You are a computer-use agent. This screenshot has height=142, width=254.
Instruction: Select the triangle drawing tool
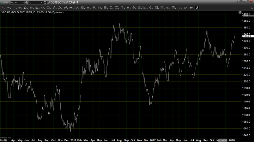(60, 8)
